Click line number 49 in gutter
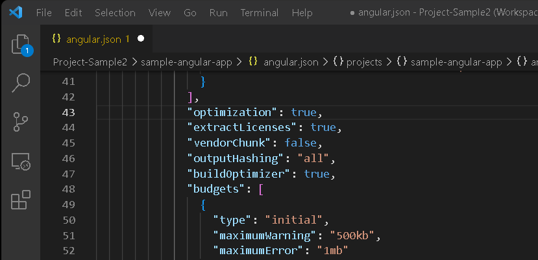The image size is (538, 260). coord(69,205)
